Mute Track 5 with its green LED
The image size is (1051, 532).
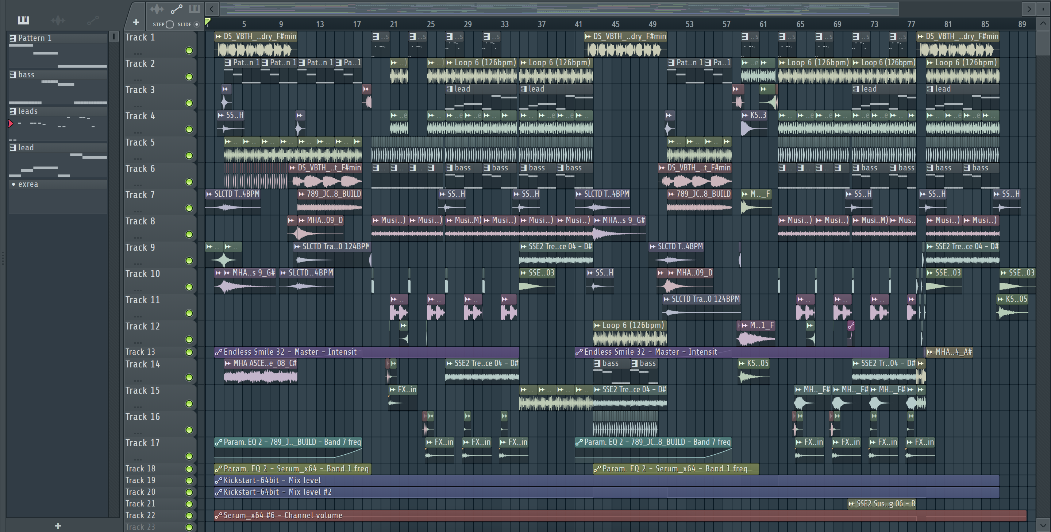pos(189,155)
